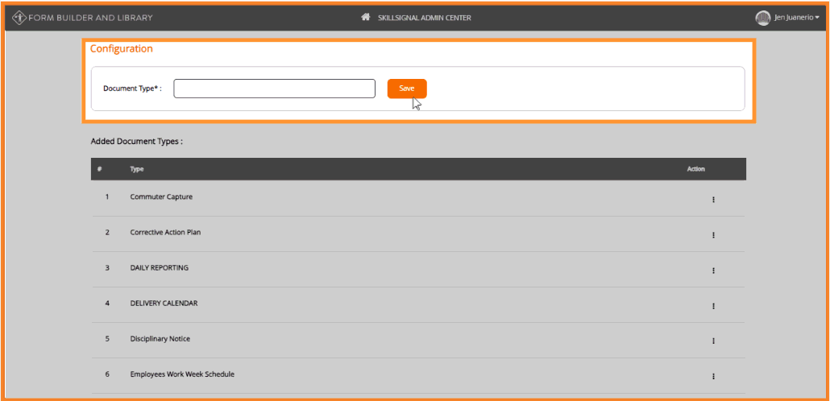Open action menu for DELIVERY CALENDAR
Image resolution: width=830 pixels, height=401 pixels.
pyautogui.click(x=713, y=306)
